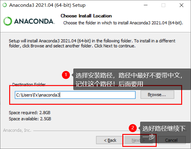Cancel the Anaconda3 setup
The height and width of the screenshot is (149, 191).
tap(171, 140)
